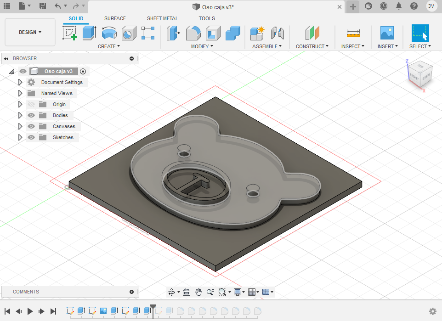Viewport: 442px width, 321px height.
Task: Open the MODIFY dropdown menu
Action: pos(202,46)
